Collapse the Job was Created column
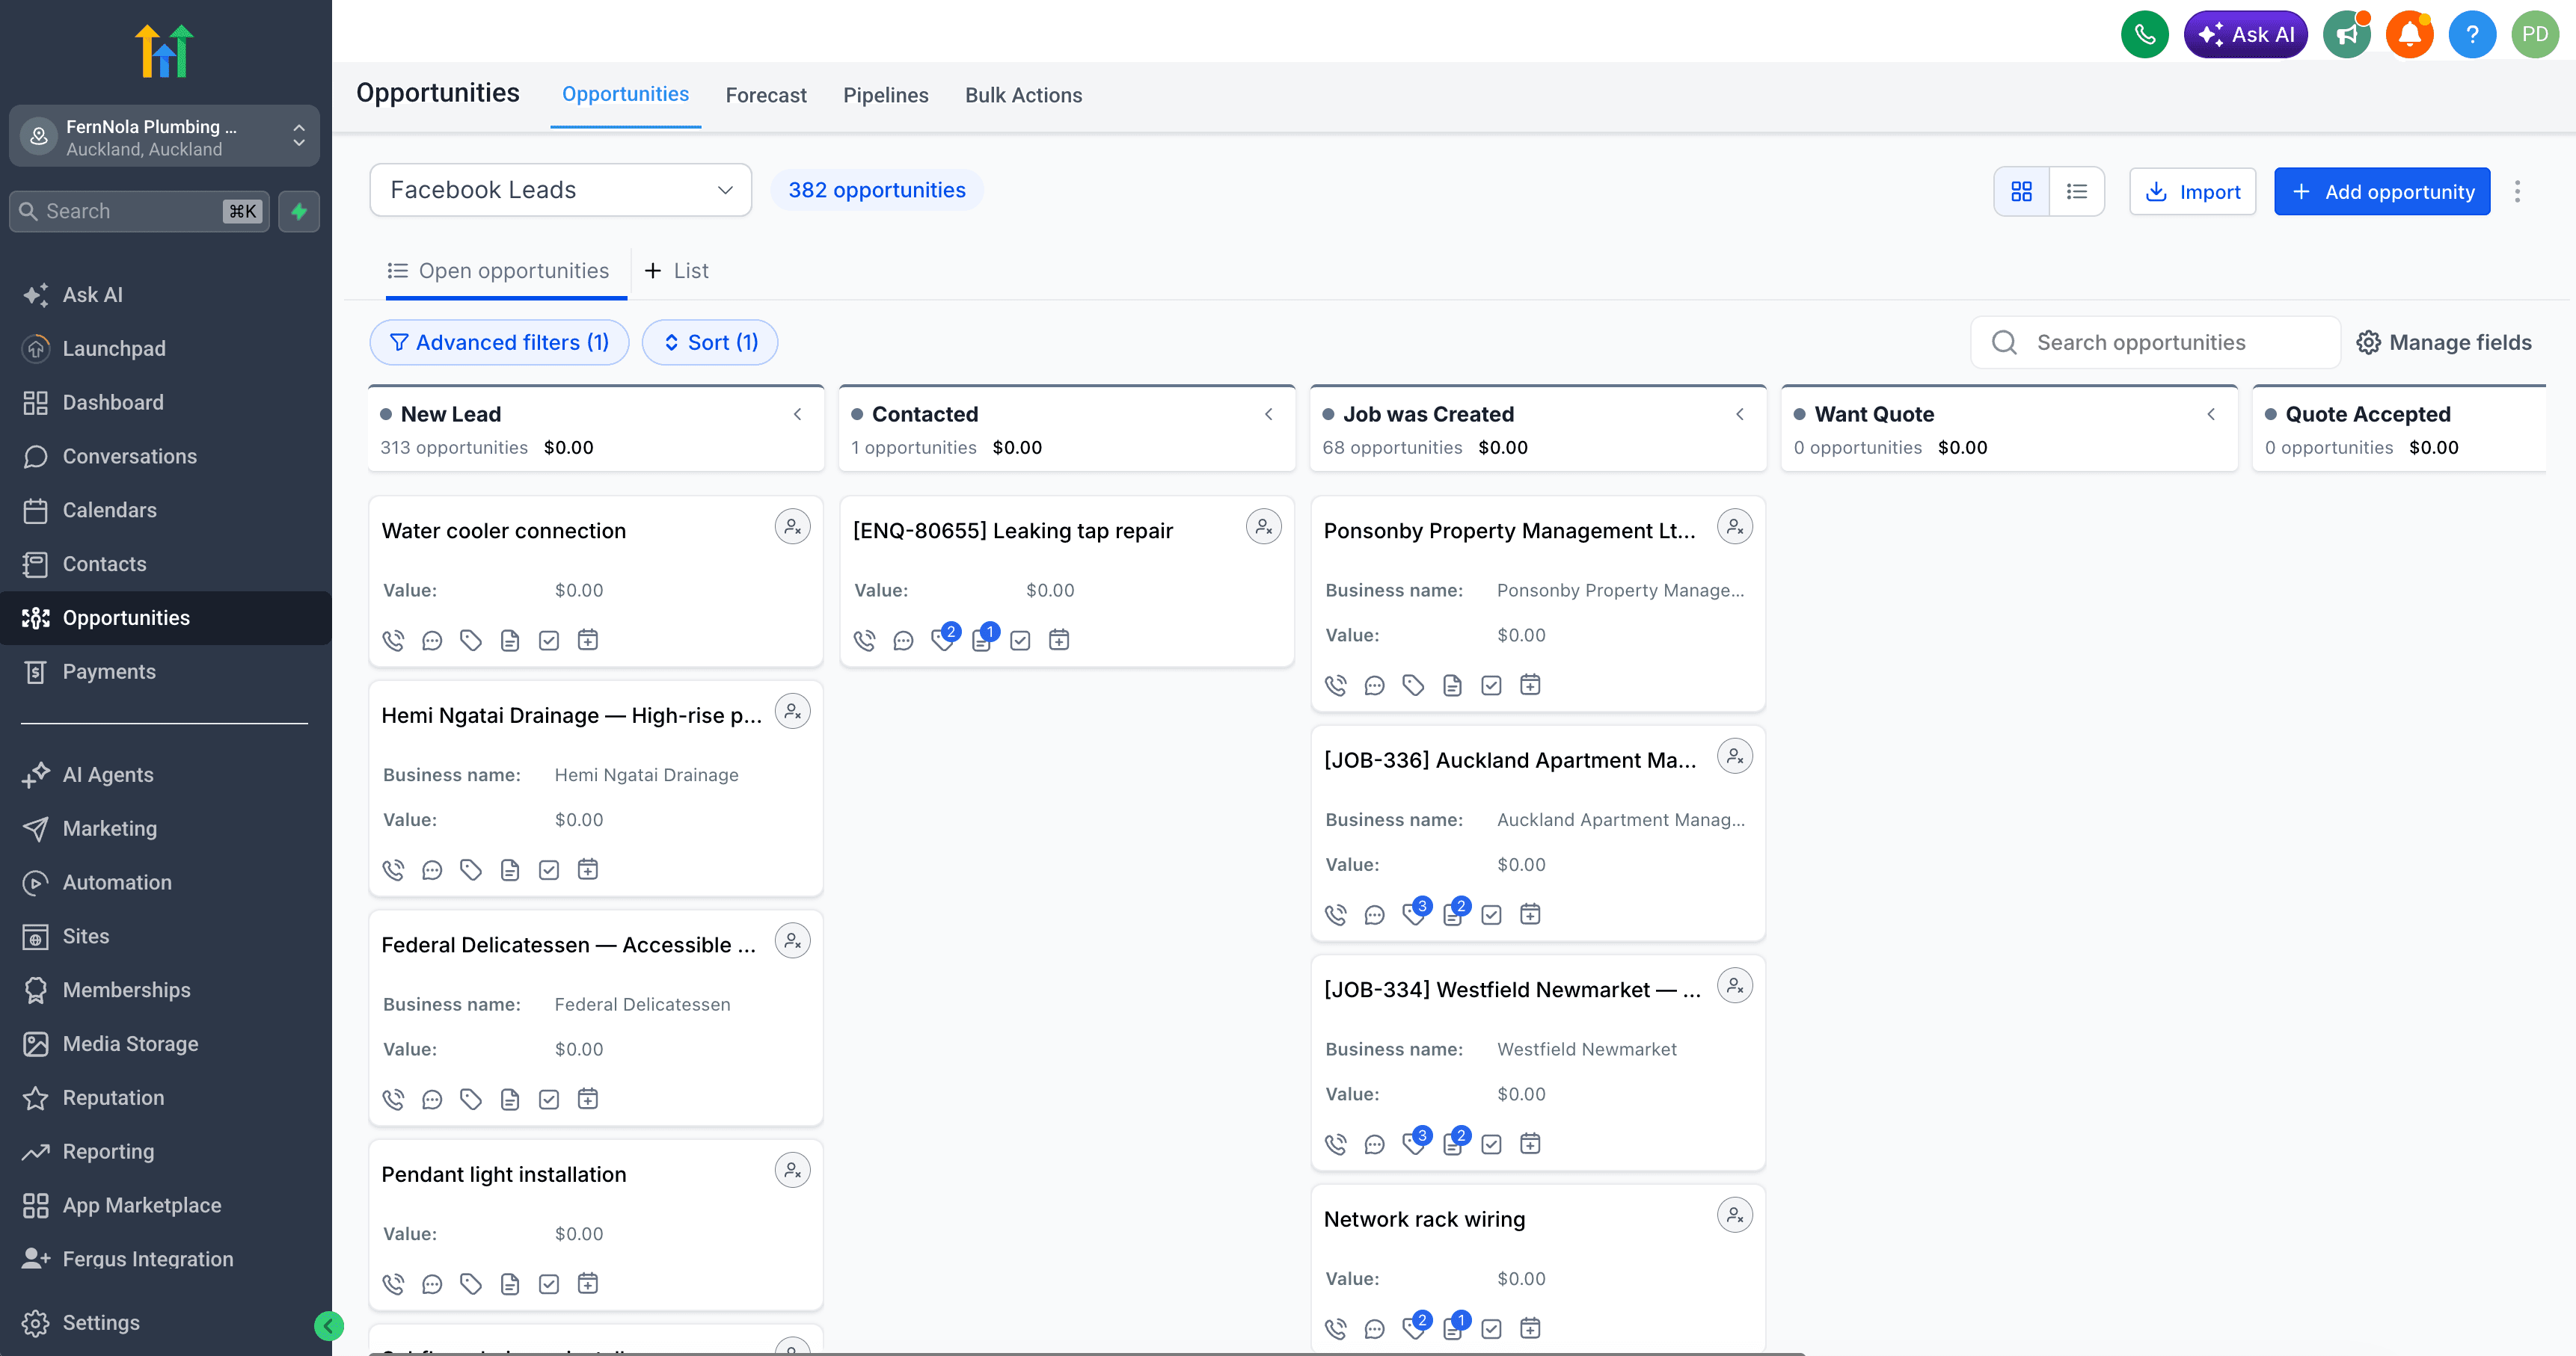This screenshot has width=2576, height=1356. [x=1739, y=415]
